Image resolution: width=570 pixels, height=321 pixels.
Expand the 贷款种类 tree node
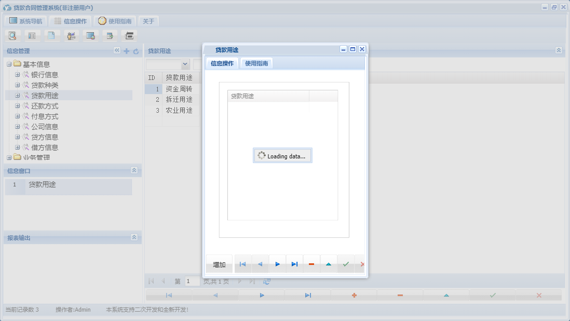[18, 85]
